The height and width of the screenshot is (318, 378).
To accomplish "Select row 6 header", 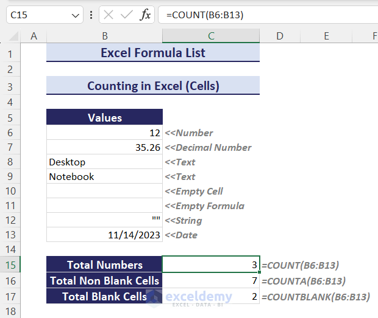I will (x=10, y=133).
